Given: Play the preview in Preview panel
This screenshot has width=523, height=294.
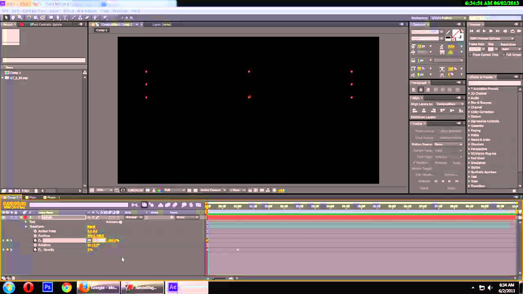Looking at the screenshot, I should coord(484,31).
